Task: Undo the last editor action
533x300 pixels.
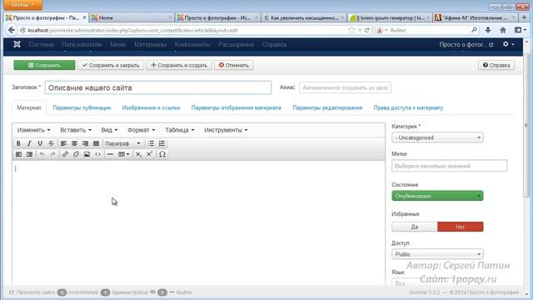Action: coord(42,154)
